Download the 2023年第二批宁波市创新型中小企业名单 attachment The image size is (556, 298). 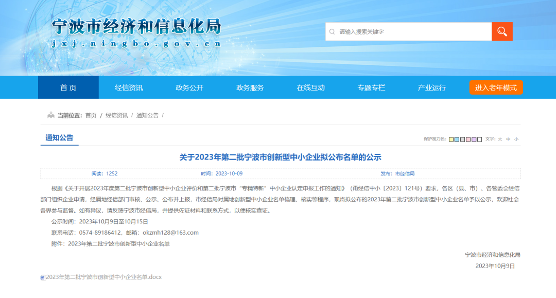[103, 277]
